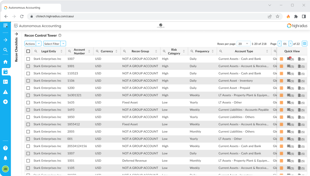Open the sidebar alerts warning triangle icon
This screenshot has width=310, height=176.
(5, 92)
